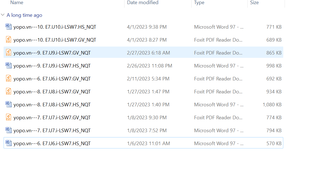The width and height of the screenshot is (315, 195).
Task: Sort files by Date modified column
Action: click(142, 3)
